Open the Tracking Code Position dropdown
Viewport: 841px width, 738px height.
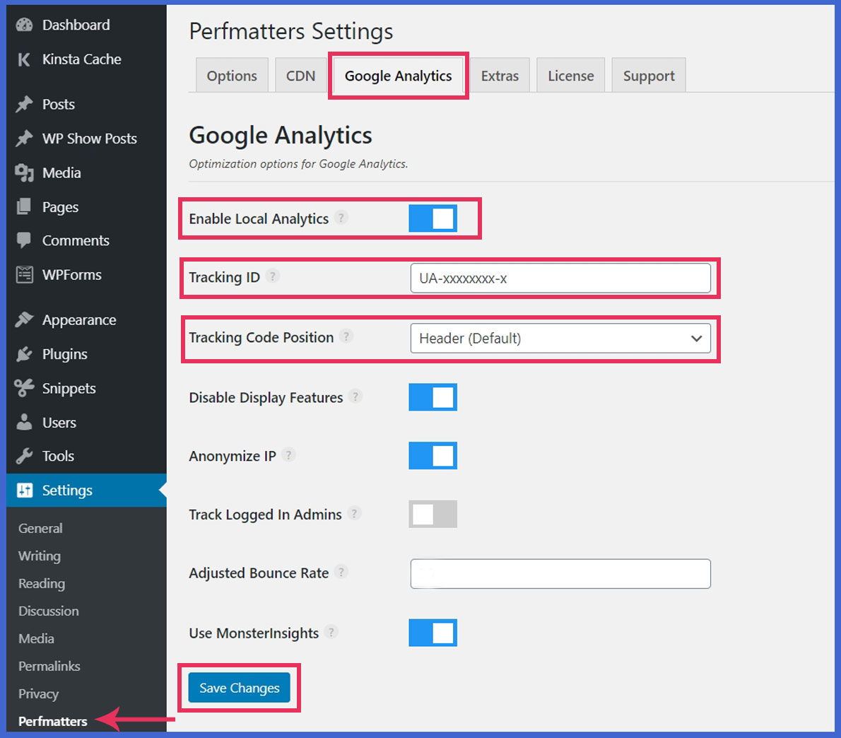pos(561,339)
